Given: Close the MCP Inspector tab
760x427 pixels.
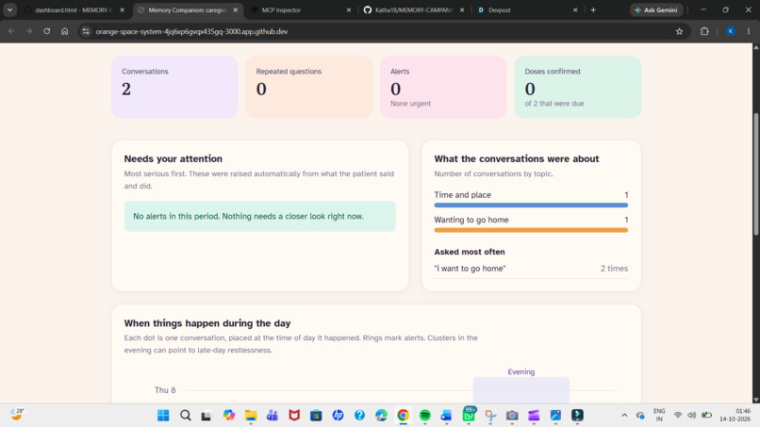Looking at the screenshot, I should pyautogui.click(x=349, y=9).
